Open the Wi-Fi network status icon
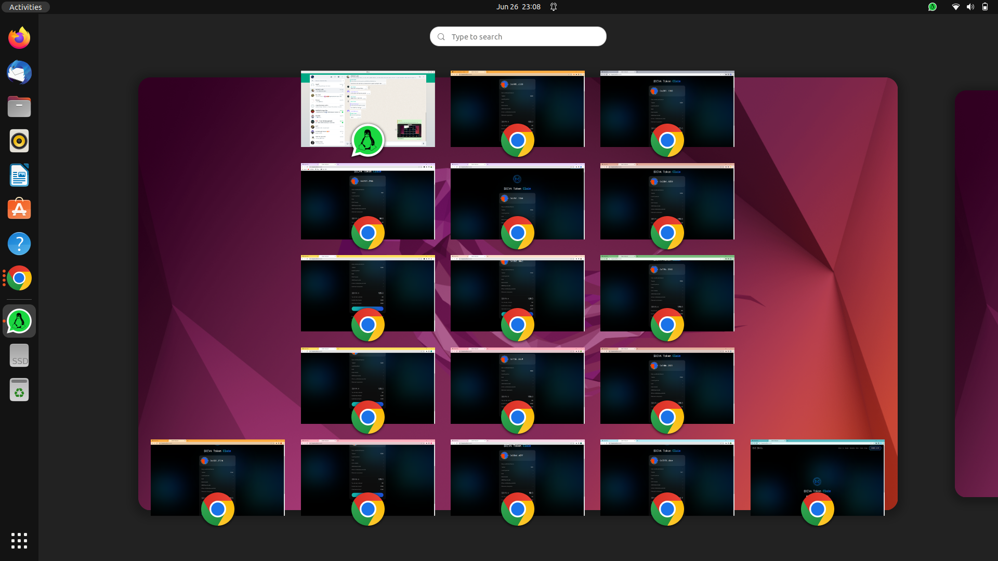Image resolution: width=998 pixels, height=561 pixels. click(955, 7)
